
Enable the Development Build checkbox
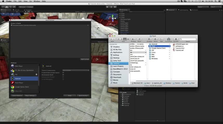point(63,75)
